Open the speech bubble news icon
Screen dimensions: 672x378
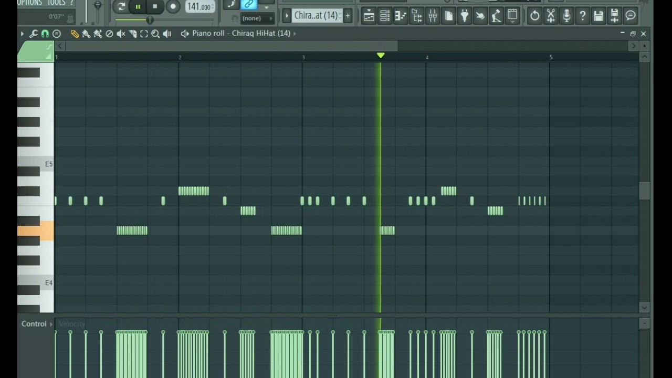tap(631, 16)
